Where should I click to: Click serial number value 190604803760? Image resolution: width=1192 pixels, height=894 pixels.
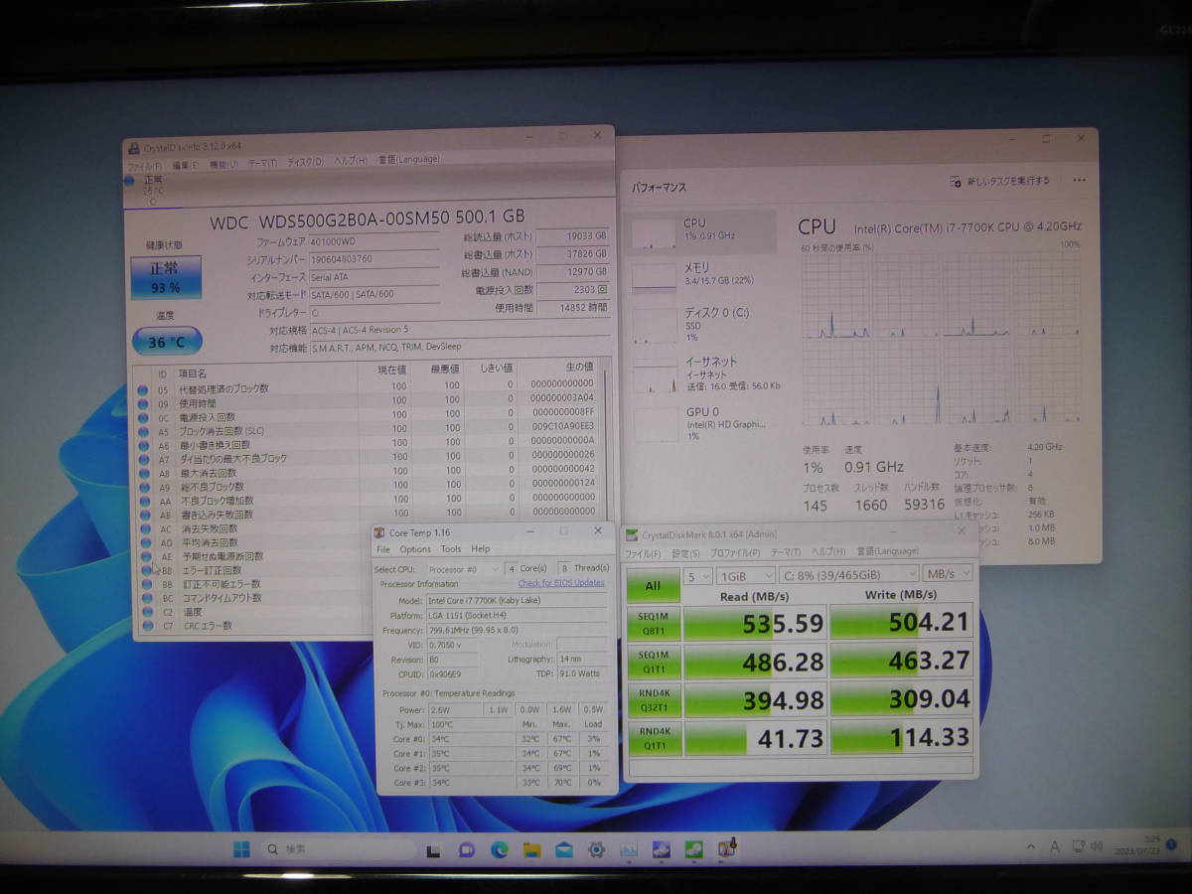[372, 259]
